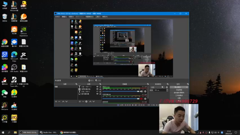
Task: Pop out the Audio Mixer dock panel
Action: [x=148, y=84]
